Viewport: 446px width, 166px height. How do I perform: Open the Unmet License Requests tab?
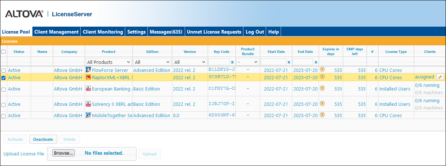tap(214, 32)
